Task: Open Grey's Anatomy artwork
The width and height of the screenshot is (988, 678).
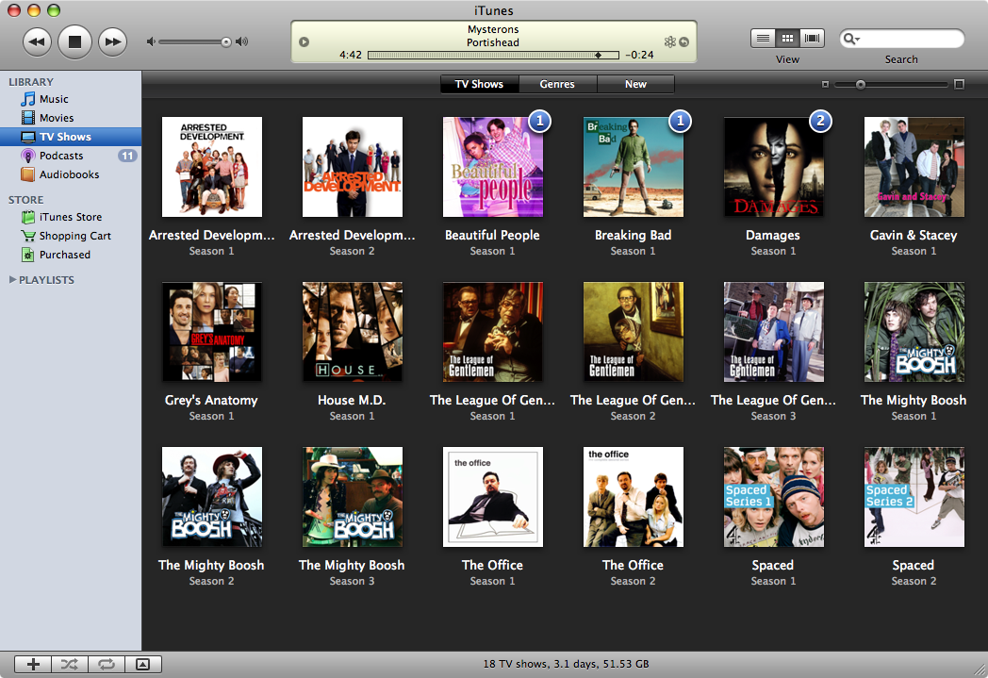Action: [x=212, y=332]
